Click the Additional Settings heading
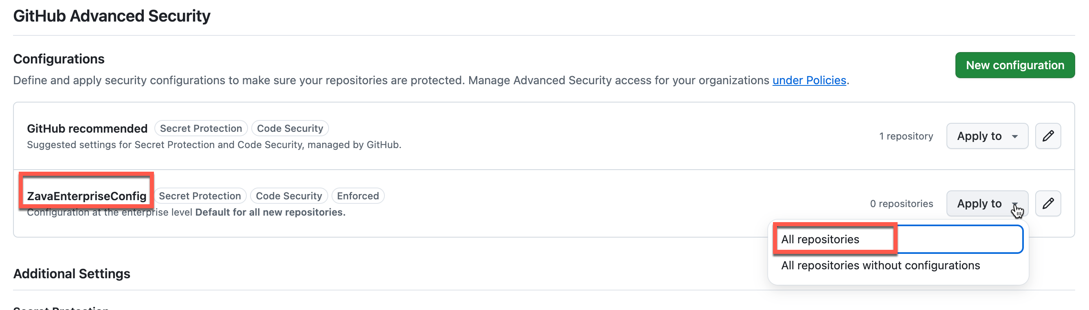This screenshot has width=1089, height=310. [71, 273]
